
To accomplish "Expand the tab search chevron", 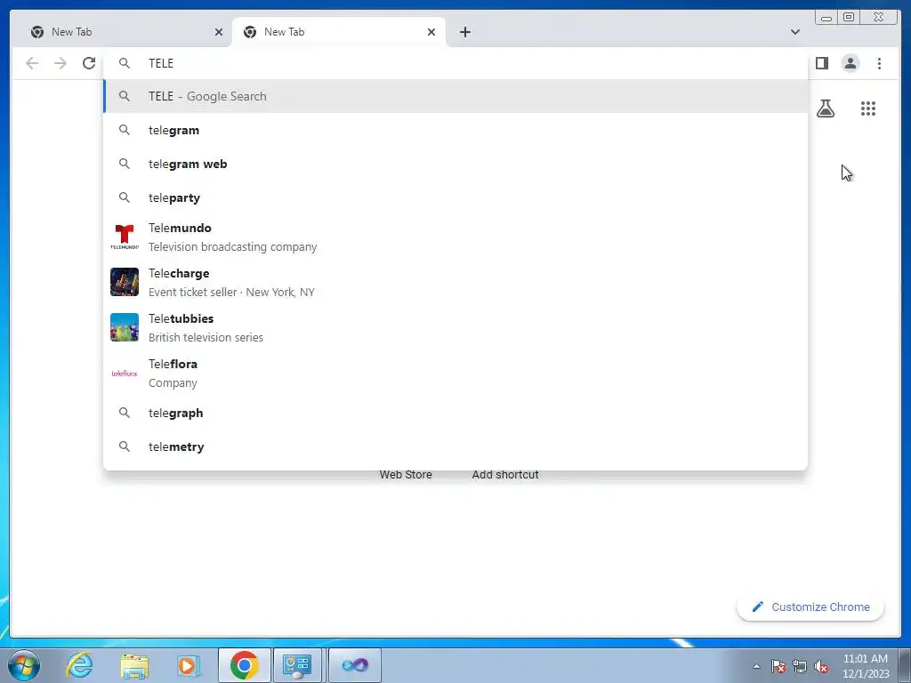I will pyautogui.click(x=794, y=32).
